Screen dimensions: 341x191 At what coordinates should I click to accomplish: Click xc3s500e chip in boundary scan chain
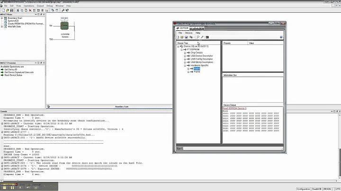pyautogui.click(x=64, y=26)
